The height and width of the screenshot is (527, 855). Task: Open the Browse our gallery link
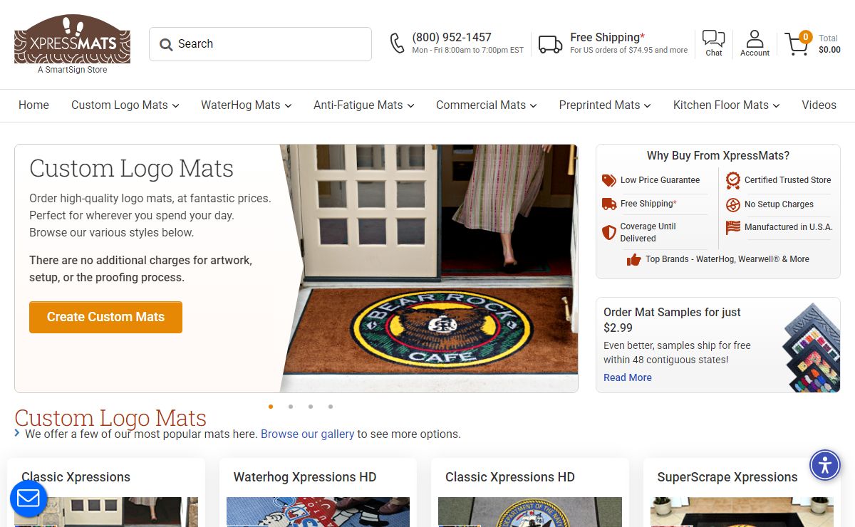click(x=307, y=434)
